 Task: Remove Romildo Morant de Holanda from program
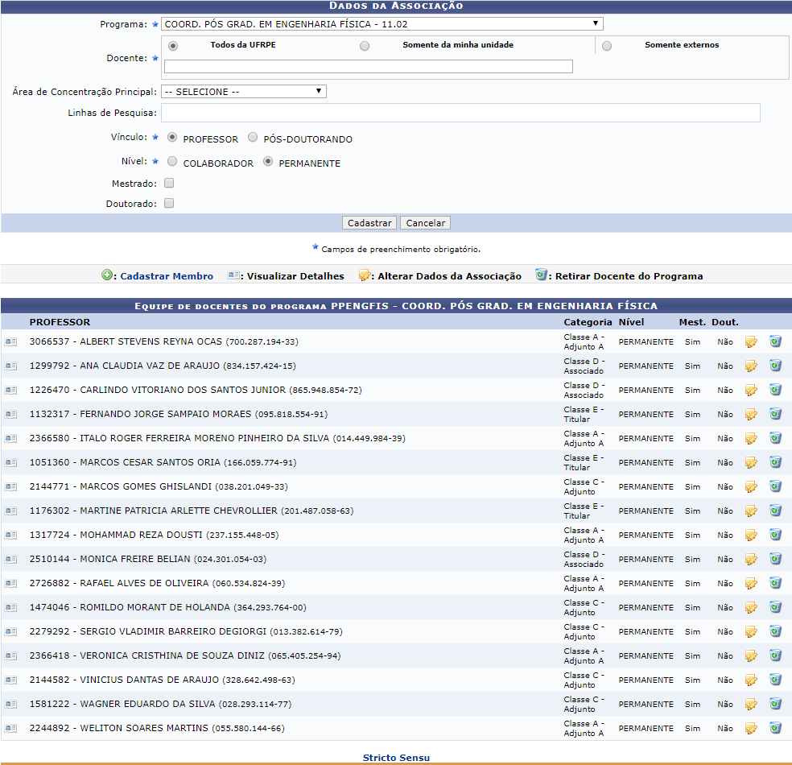(775, 607)
